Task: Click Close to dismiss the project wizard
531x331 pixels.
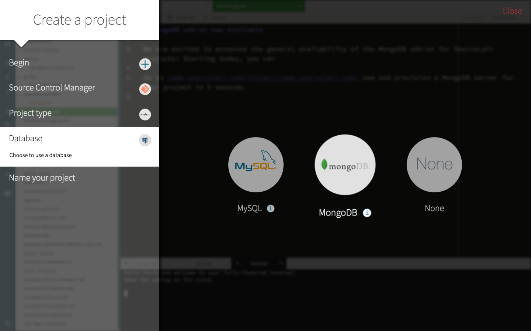Action: pyautogui.click(x=512, y=11)
